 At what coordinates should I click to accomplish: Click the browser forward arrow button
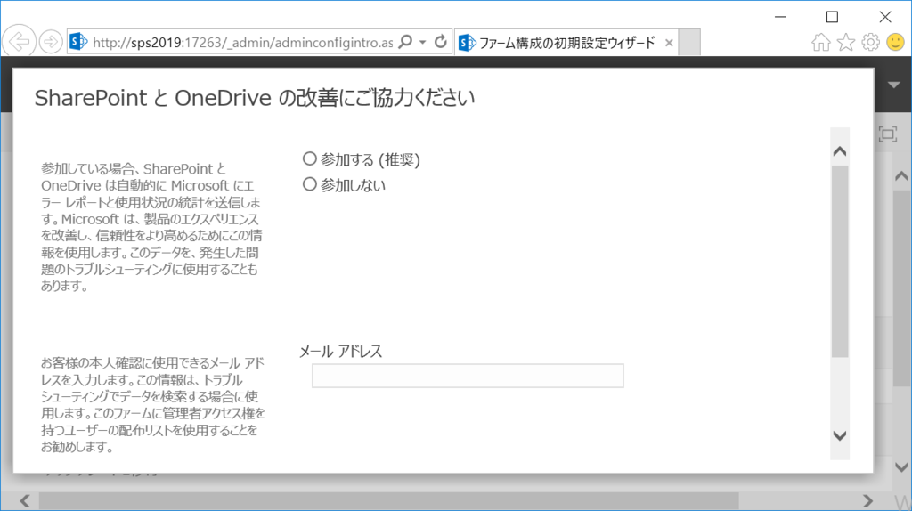(51, 42)
